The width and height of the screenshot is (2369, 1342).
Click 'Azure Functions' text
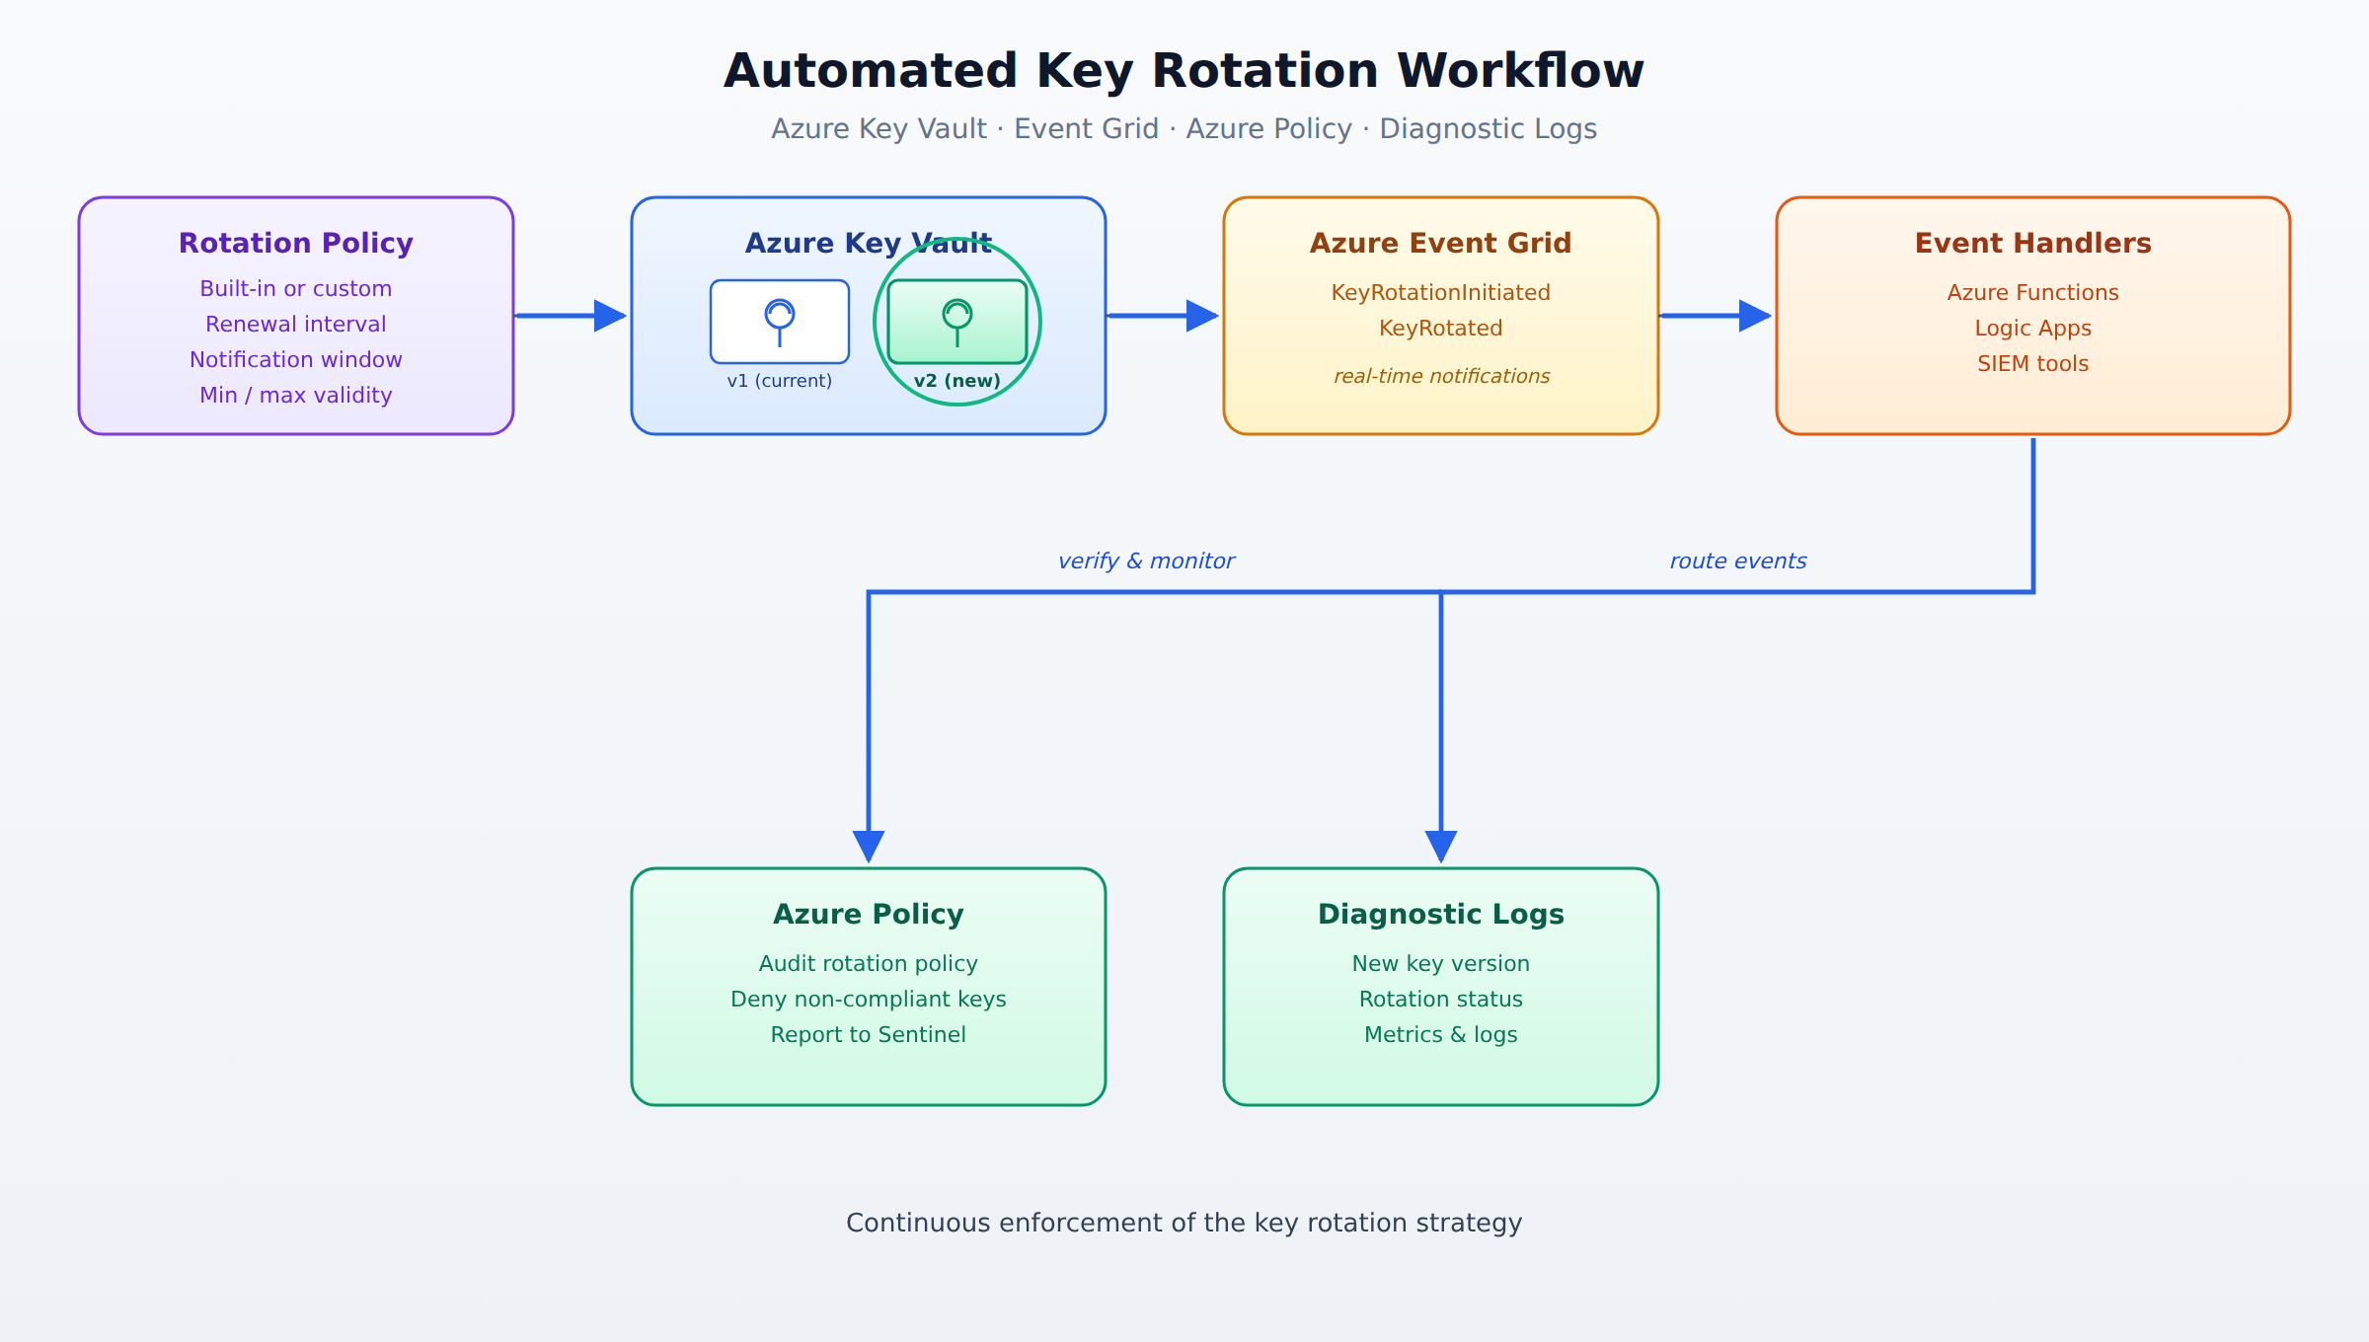[2033, 293]
